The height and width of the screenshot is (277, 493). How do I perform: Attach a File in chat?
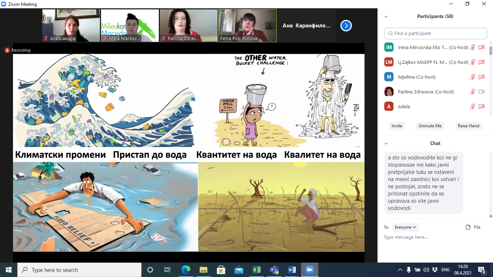tap(473, 227)
